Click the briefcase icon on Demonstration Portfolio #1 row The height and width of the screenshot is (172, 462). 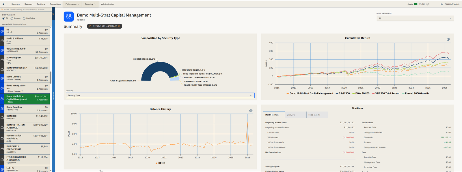[2, 138]
